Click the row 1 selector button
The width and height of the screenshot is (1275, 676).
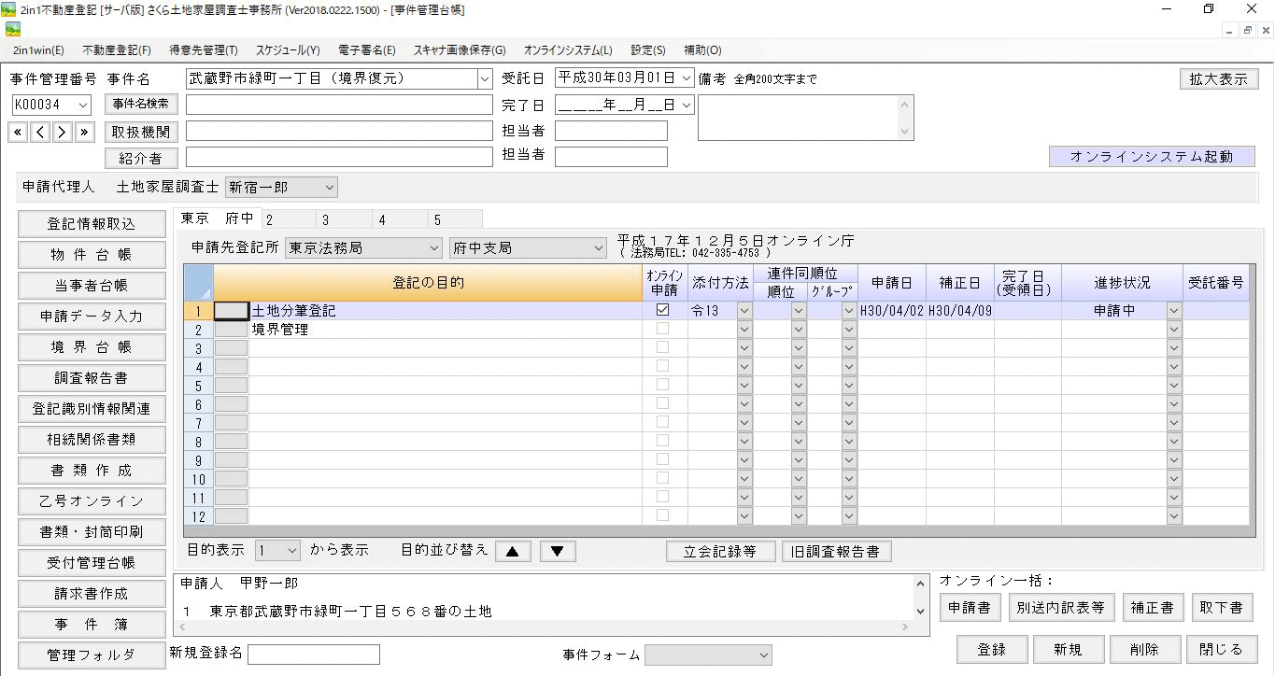231,311
